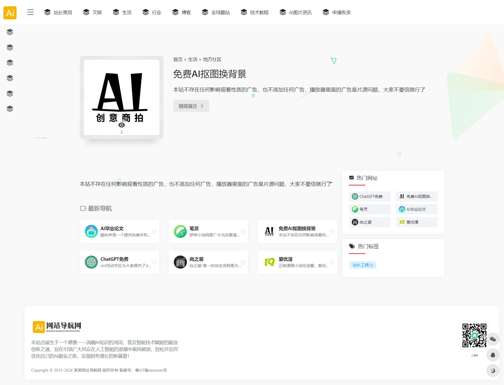Click 生活 breadcrumb link

pyautogui.click(x=192, y=59)
